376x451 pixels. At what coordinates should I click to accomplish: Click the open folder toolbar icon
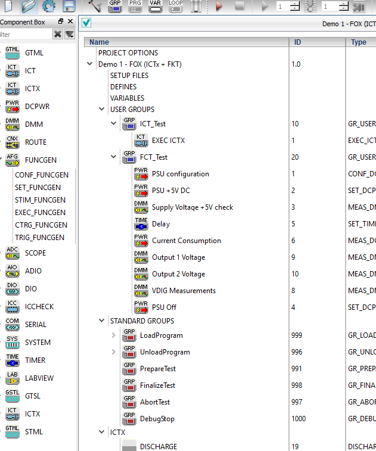(x=29, y=7)
